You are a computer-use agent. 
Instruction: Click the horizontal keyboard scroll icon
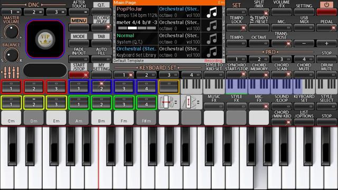(x=169, y=102)
